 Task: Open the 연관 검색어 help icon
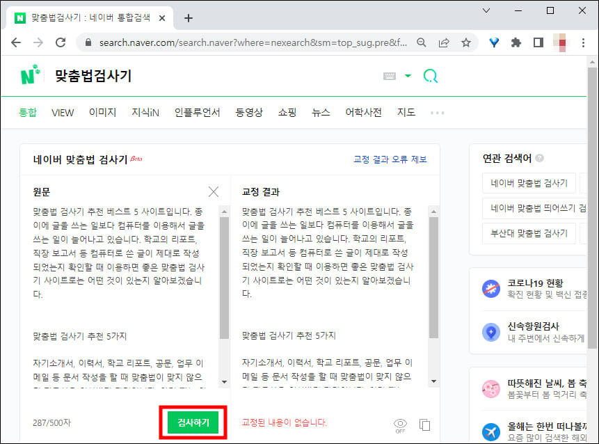(540, 158)
